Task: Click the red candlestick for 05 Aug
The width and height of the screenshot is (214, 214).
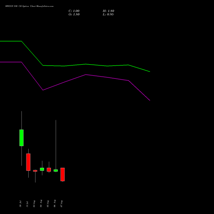Action: click(x=49, y=169)
